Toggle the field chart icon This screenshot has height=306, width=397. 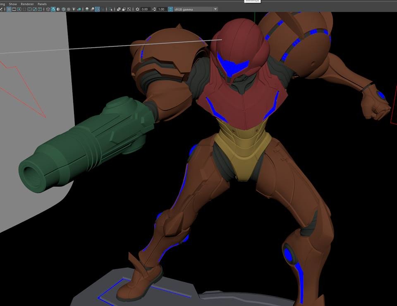(x=29, y=9)
